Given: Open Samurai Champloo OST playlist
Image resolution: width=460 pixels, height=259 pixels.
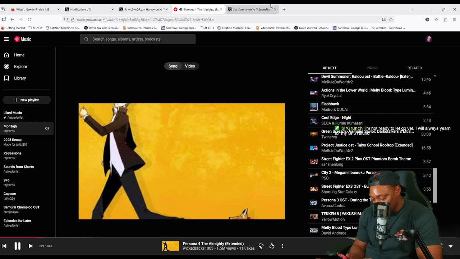Looking at the screenshot, I should (27, 209).
